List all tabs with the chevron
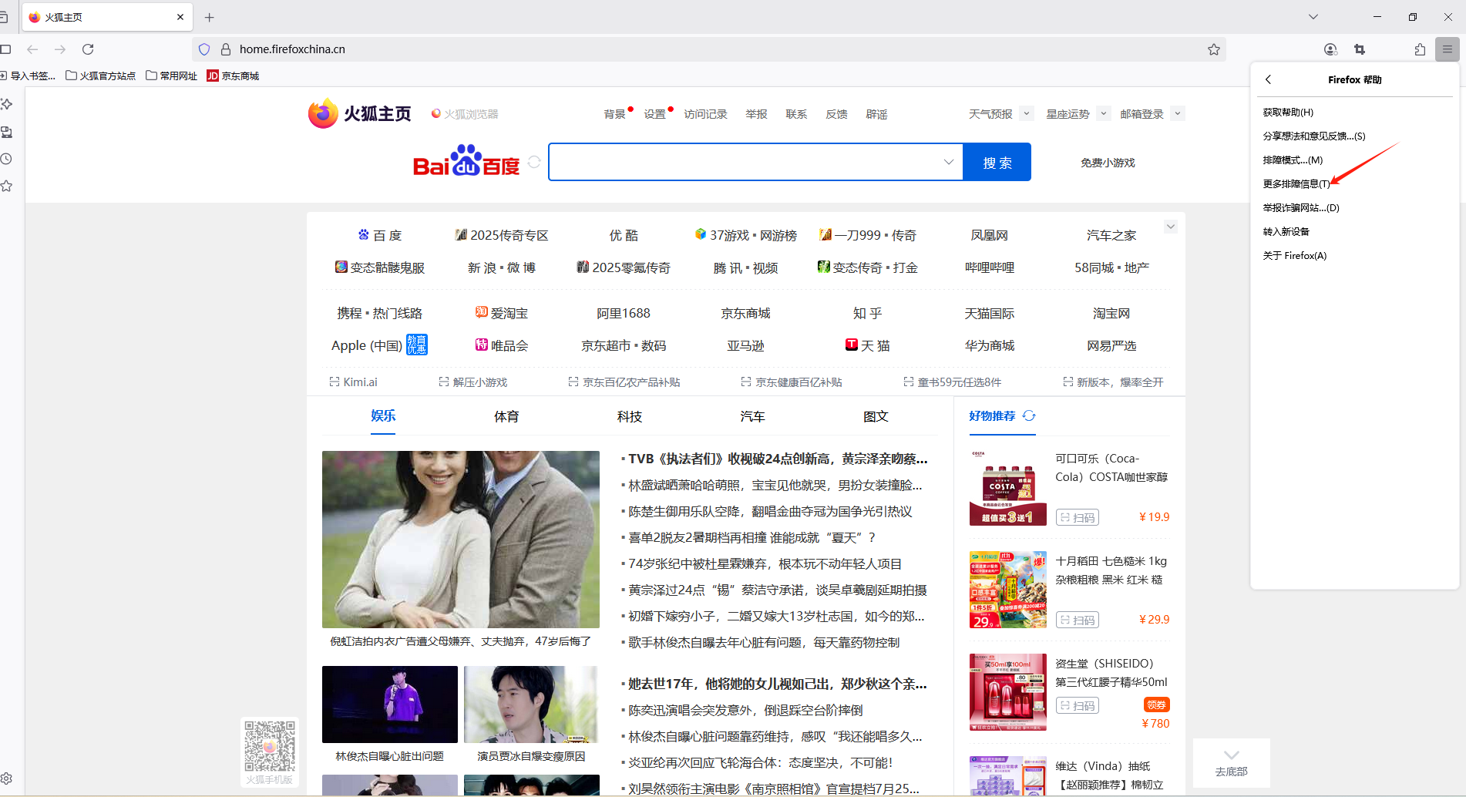The width and height of the screenshot is (1466, 797). 1313,17
